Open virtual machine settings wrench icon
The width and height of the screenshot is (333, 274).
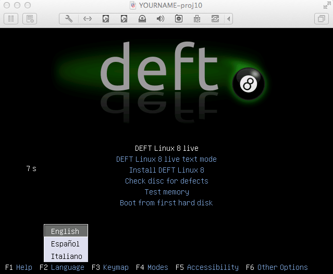[69, 19]
